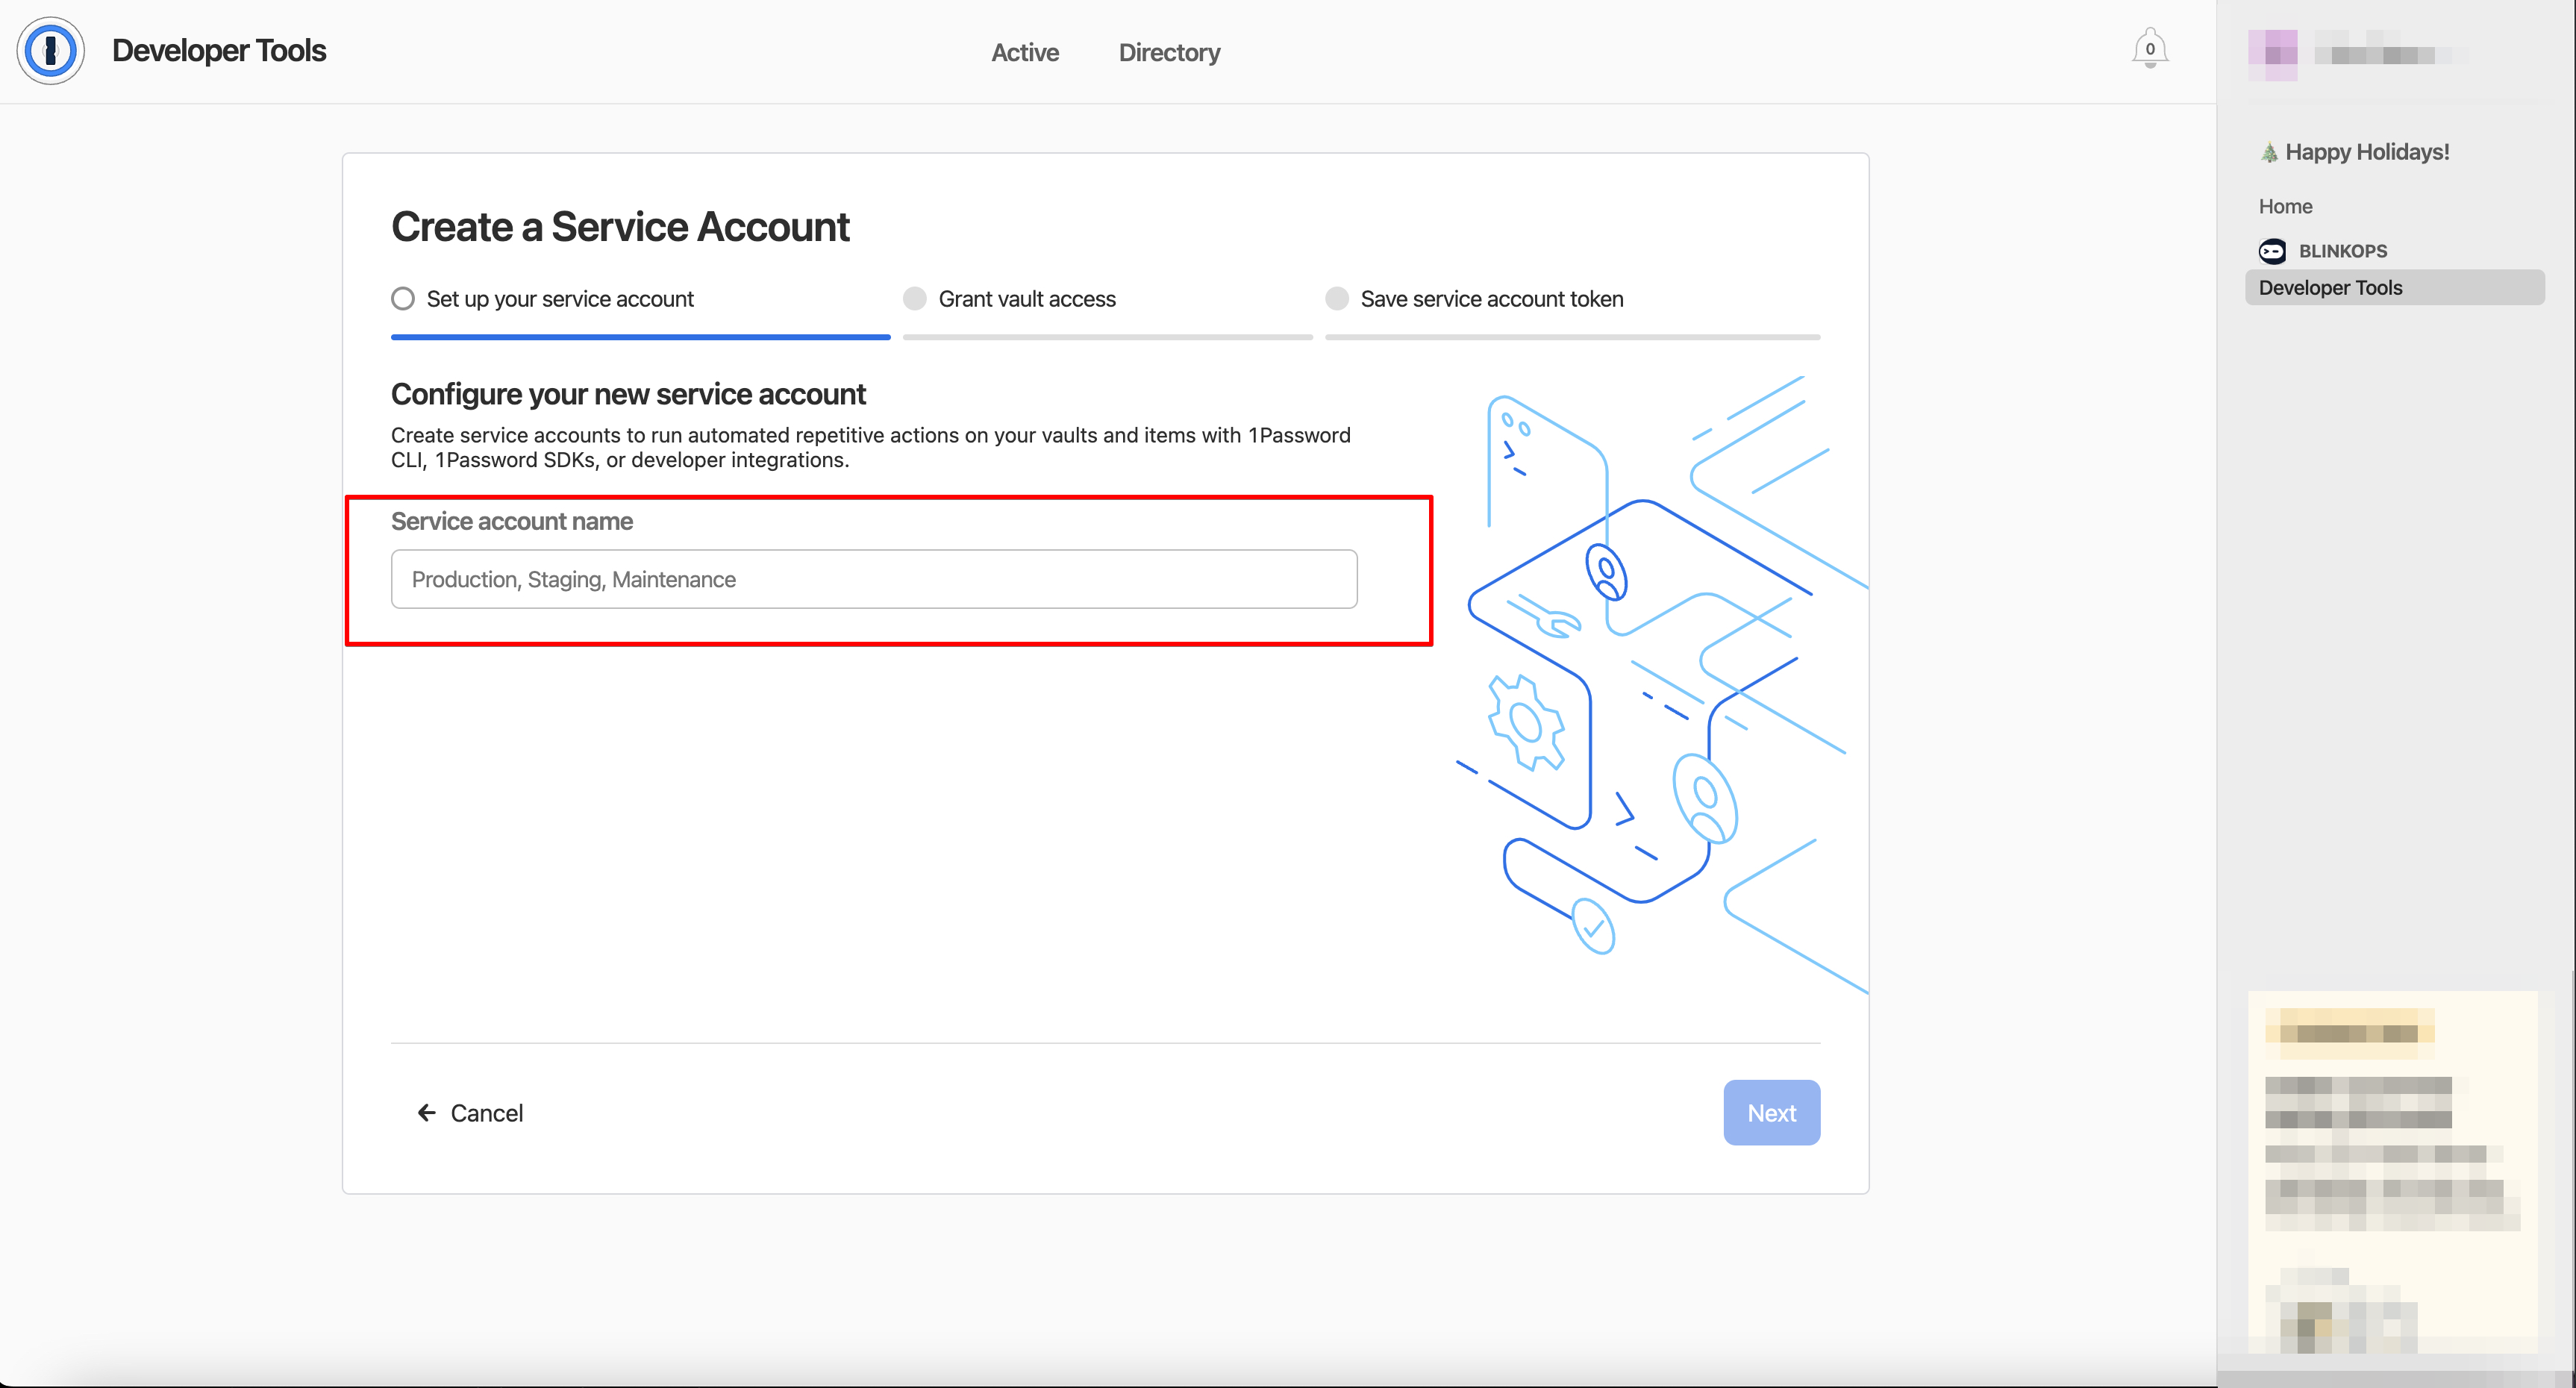
Task: Switch to the Directory tab
Action: 1169,52
